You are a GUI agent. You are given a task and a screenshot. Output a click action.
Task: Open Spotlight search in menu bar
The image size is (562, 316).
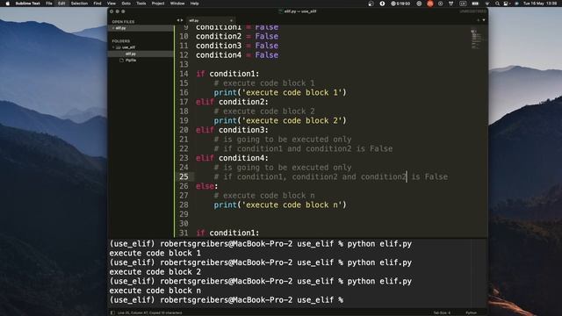498,4
